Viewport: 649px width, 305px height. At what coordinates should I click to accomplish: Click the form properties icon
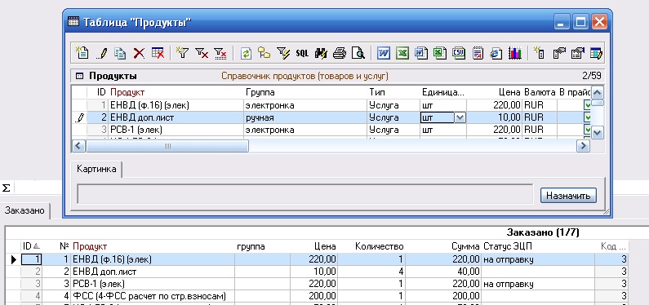pos(577,53)
